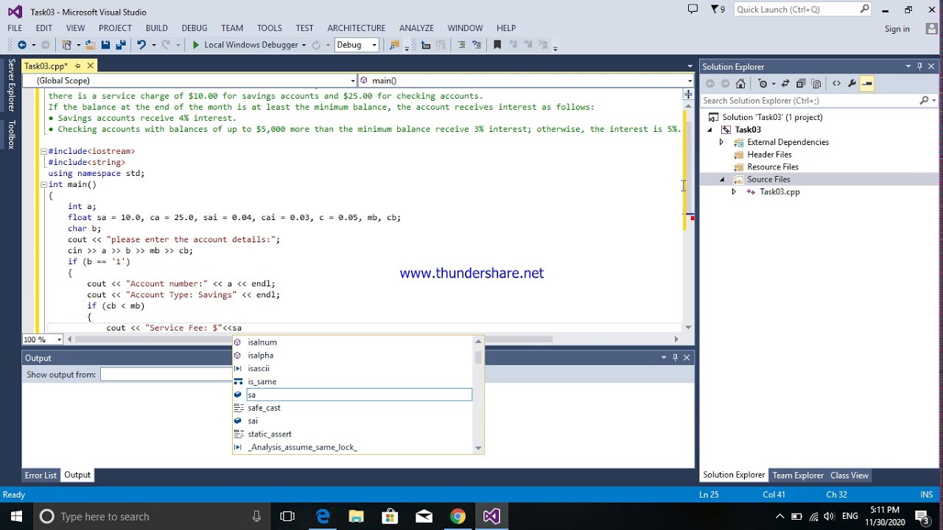
Task: Toggle a bookmark using the toolbar bookmark icon
Action: (x=497, y=45)
